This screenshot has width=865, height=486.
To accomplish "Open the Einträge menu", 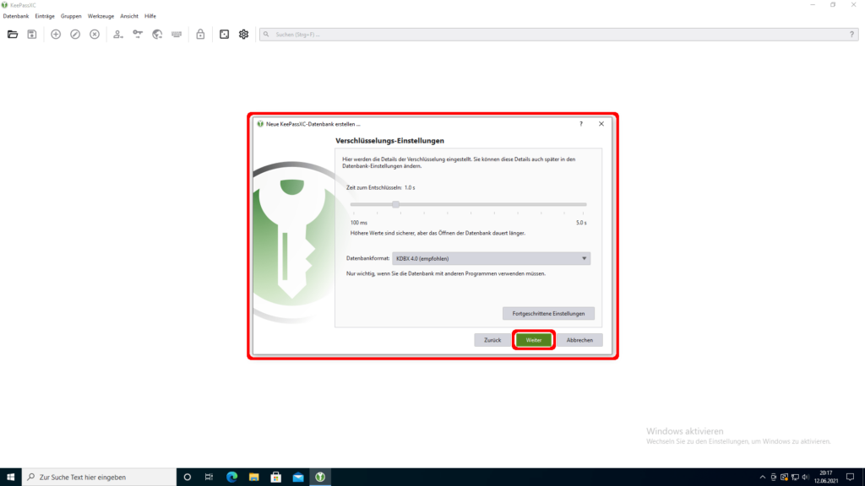I will (45, 17).
